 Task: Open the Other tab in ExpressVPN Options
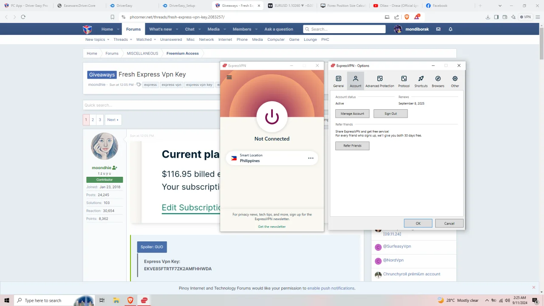pyautogui.click(x=455, y=81)
